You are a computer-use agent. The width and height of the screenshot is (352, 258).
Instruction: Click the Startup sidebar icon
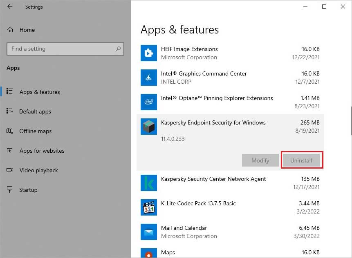10,189
